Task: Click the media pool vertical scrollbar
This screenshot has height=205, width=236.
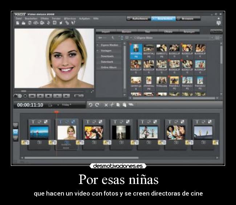Action: (221, 55)
